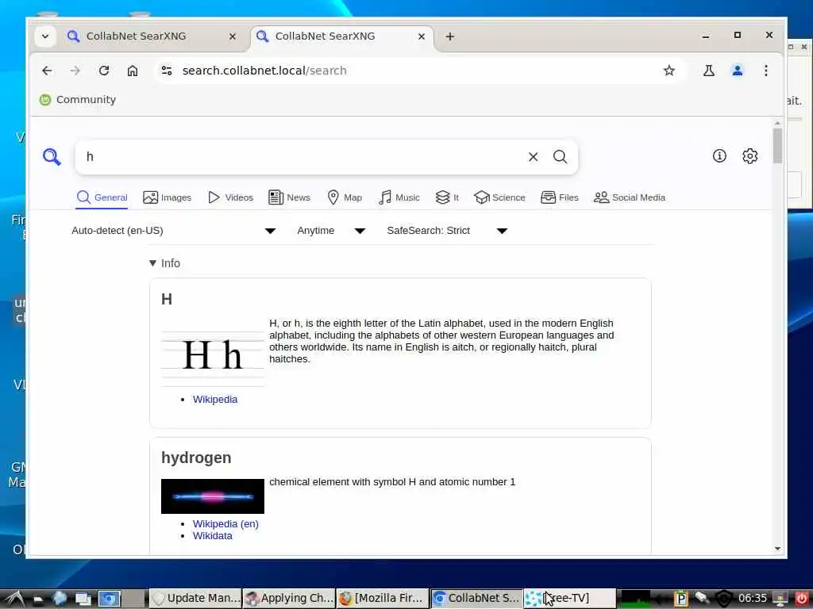Click the globe launcher in the taskbar
The image size is (813, 609).
(60, 598)
